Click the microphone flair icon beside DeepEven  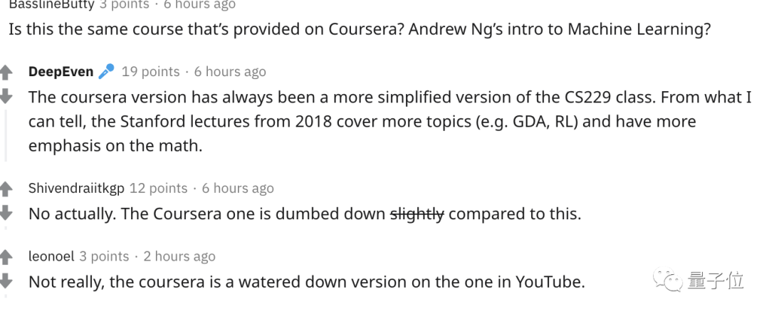tap(106, 71)
